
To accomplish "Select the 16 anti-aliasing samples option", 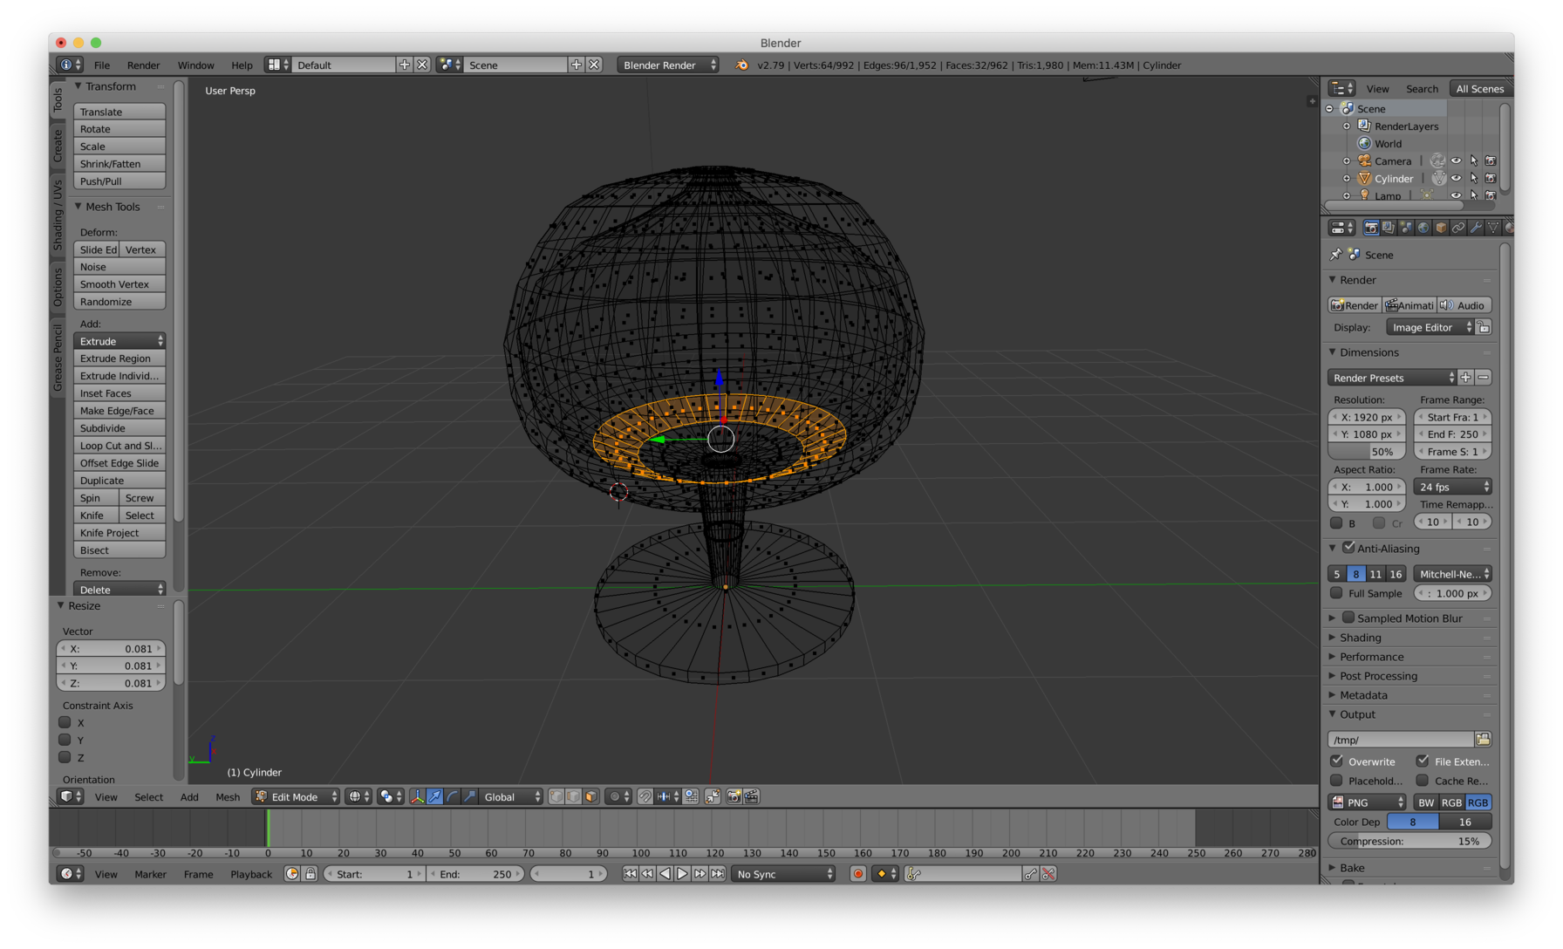I will [x=1396, y=574].
